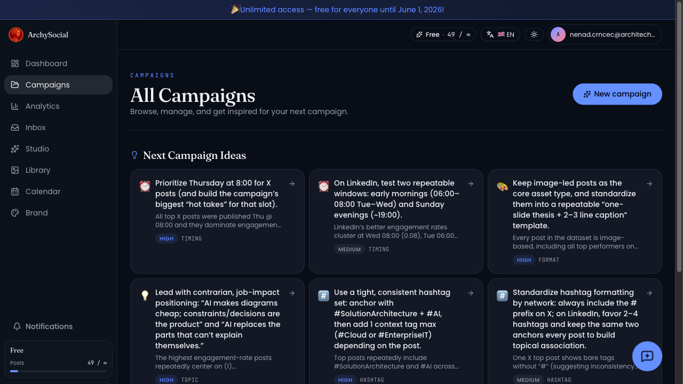Click the MEDIUM badge on LinkedIn timing idea
The image size is (683, 384).
[350, 249]
